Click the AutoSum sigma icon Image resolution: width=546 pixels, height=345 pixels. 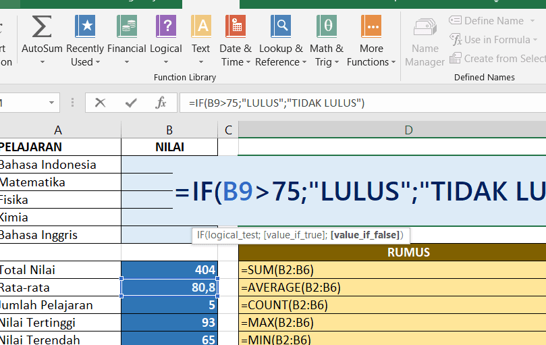[x=42, y=26]
